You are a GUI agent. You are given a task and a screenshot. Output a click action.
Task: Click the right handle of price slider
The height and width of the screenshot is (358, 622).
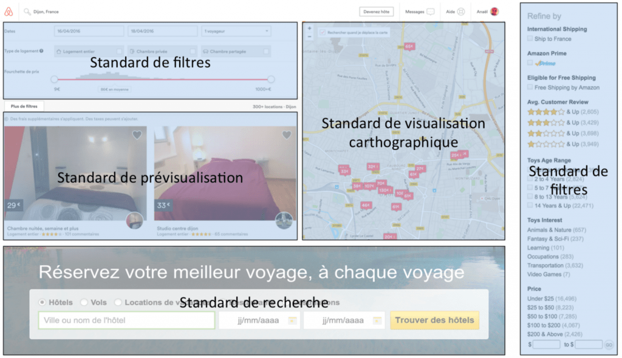coord(271,79)
